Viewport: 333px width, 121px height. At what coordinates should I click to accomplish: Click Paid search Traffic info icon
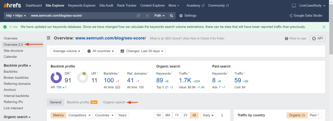pyautogui.click(x=245, y=73)
